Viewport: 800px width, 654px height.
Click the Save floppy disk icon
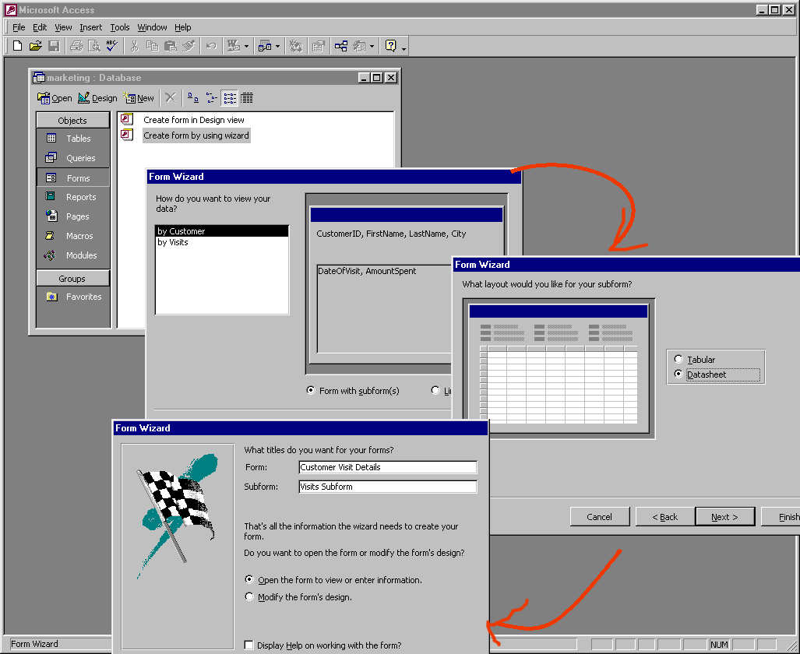54,46
